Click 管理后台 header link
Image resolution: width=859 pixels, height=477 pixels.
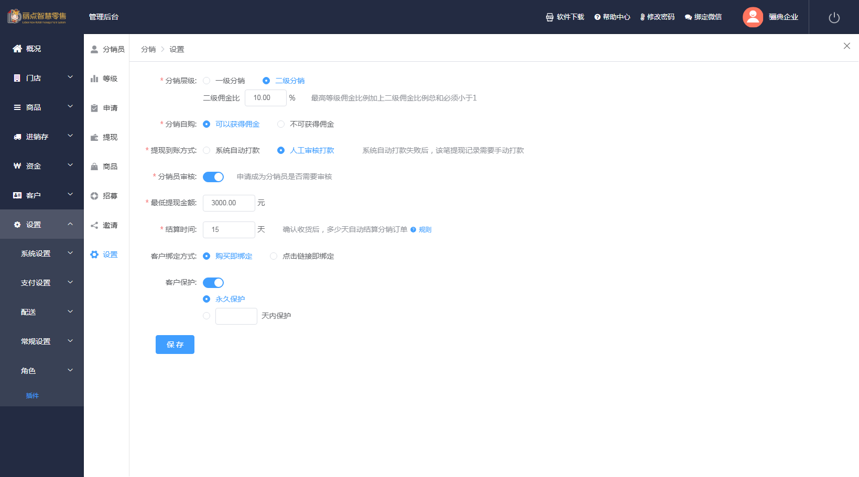tap(104, 17)
